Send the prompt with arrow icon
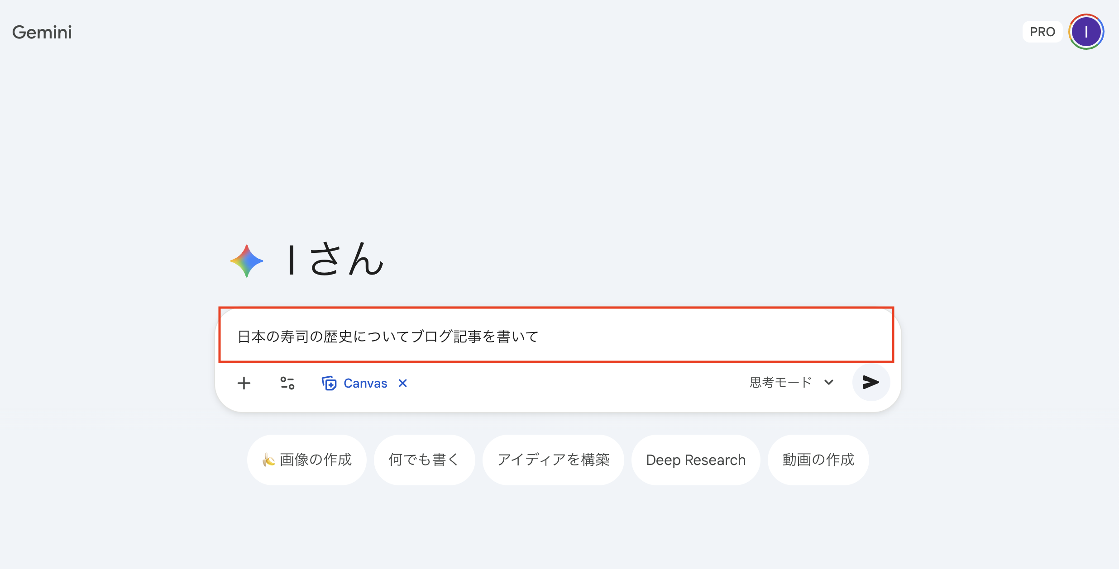 870,382
